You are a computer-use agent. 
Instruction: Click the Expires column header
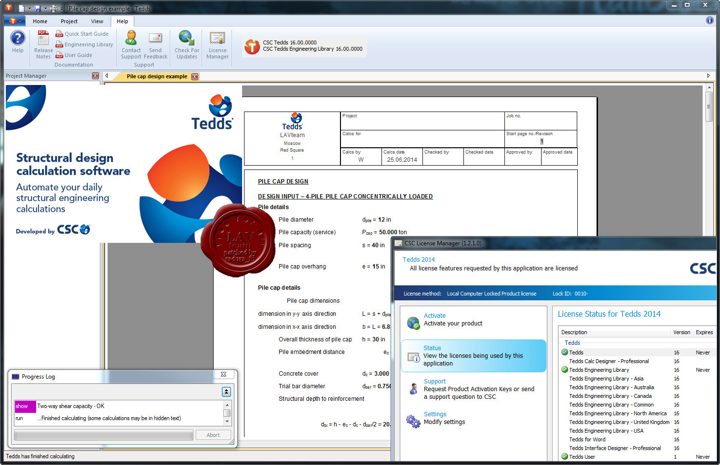click(705, 332)
